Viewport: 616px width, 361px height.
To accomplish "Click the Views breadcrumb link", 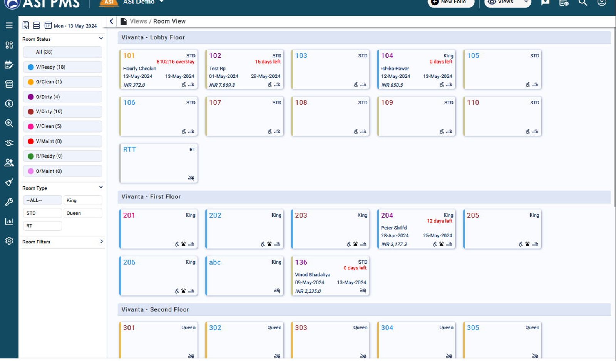I will [138, 21].
